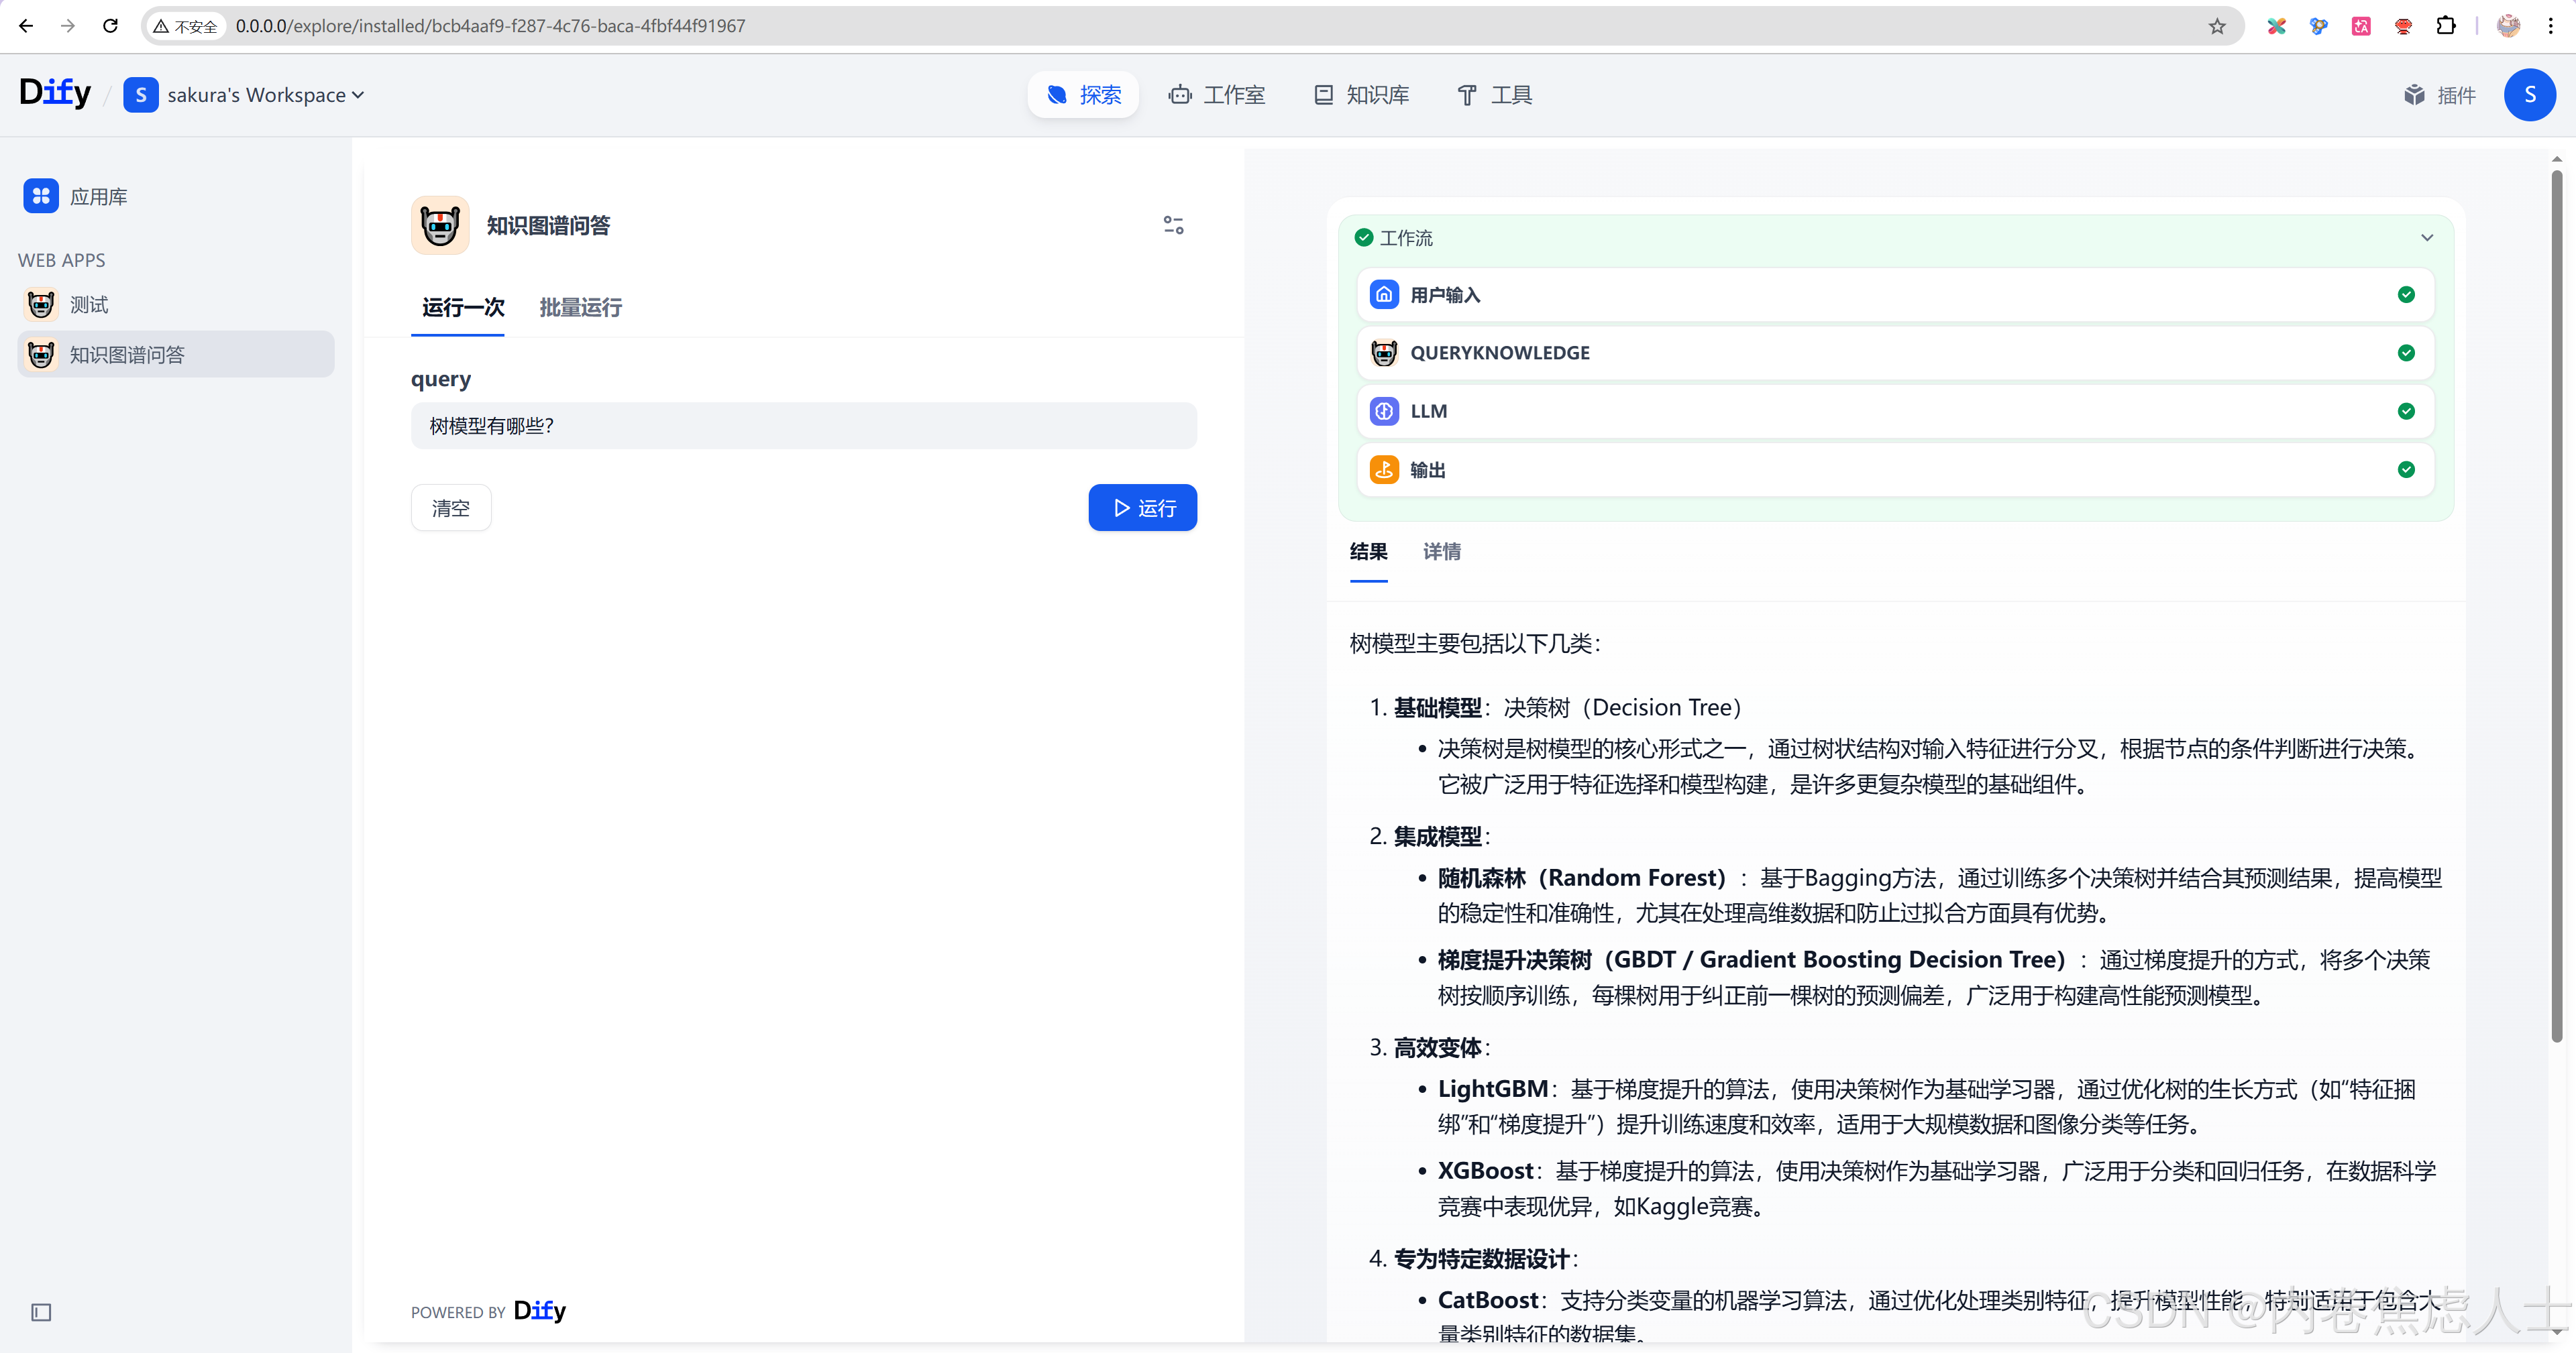Open the browser extensions puzzle icon
The height and width of the screenshot is (1353, 2576).
coord(2446,26)
